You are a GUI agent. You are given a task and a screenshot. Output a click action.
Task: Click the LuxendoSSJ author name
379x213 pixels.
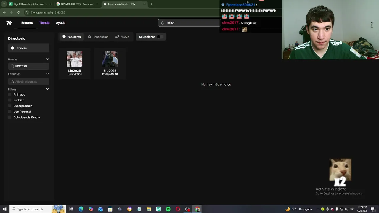74,74
